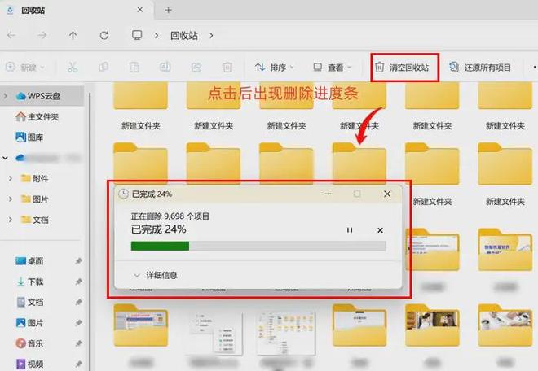
Task: Open 下载 quick access item
Action: click(29, 282)
